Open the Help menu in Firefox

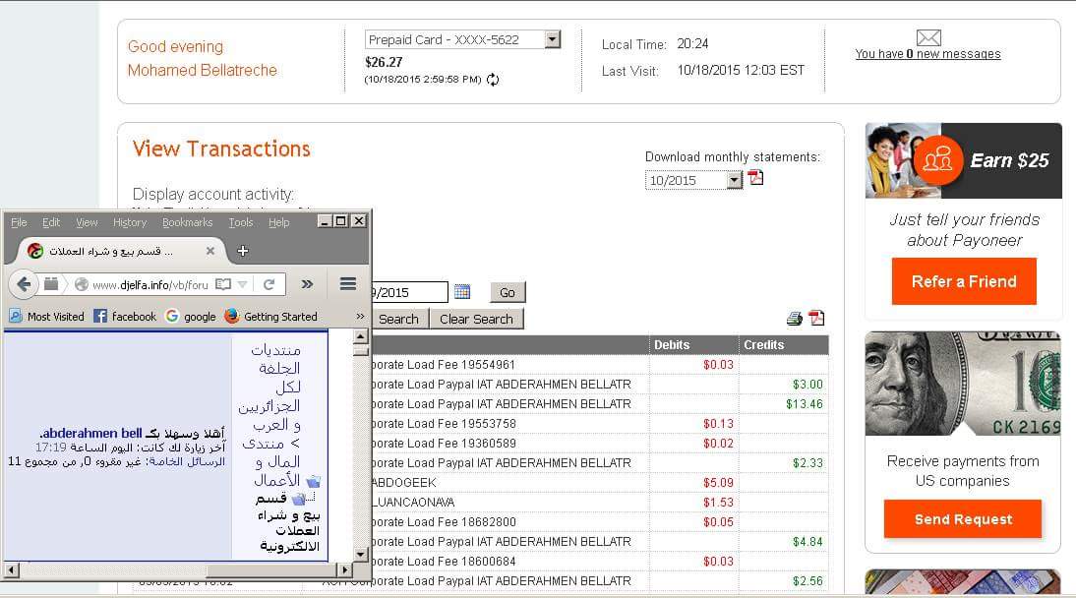278,222
